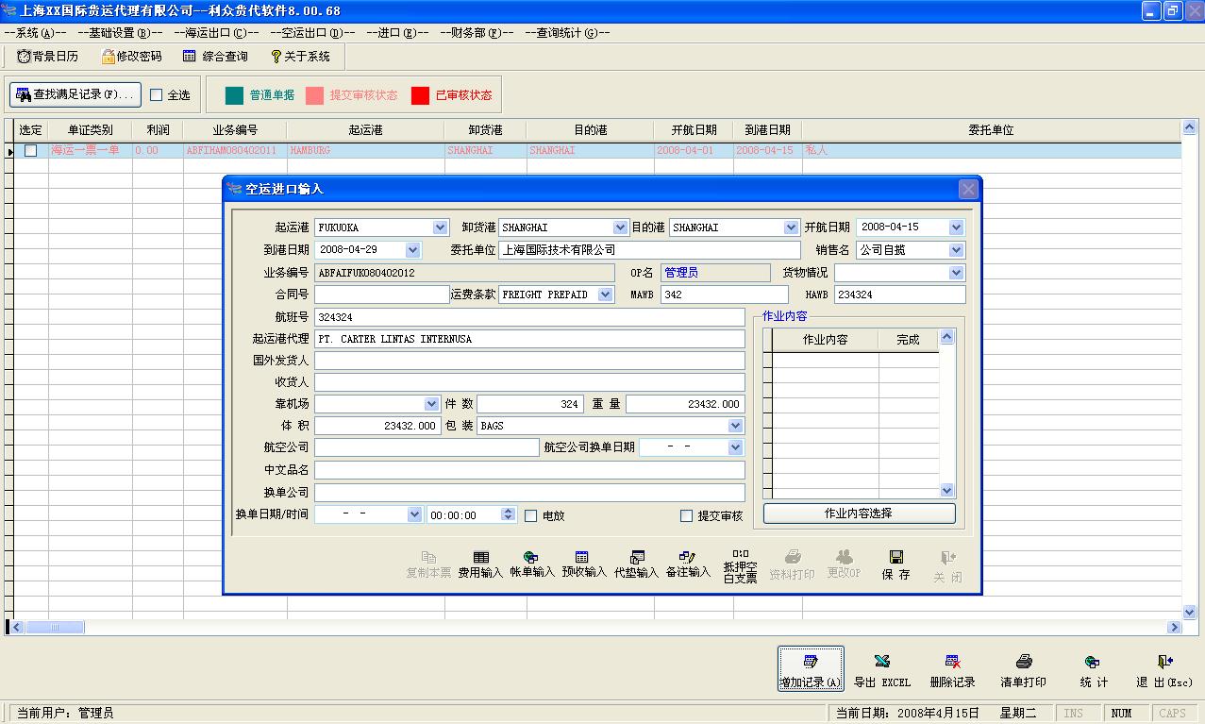Check the 全选 select-all checkbox
The width and height of the screenshot is (1205, 724).
157,94
